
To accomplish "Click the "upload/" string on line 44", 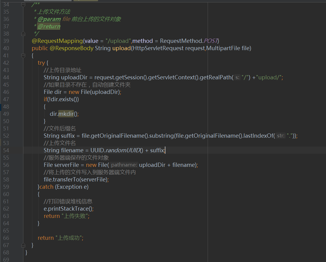I will [x=269, y=78].
